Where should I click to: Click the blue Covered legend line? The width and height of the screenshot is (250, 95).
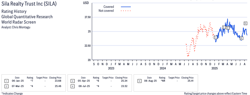click(x=126, y=7)
